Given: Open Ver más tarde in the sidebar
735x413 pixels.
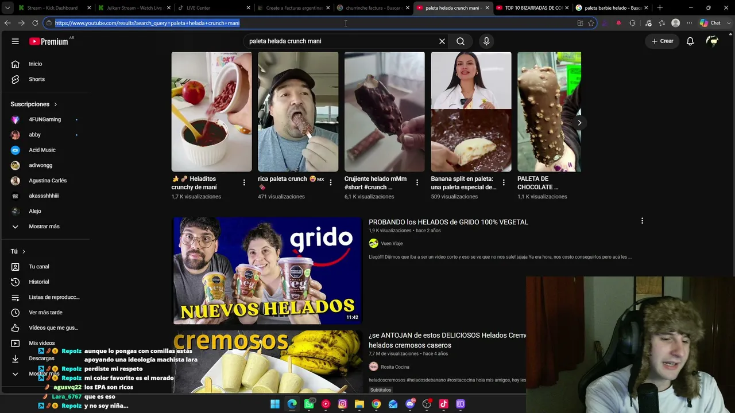Looking at the screenshot, I should 45,313.
